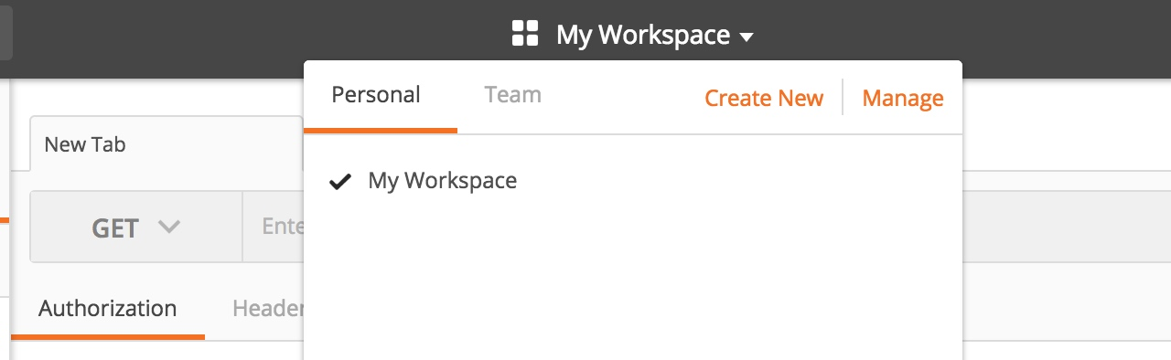Click the workspace grid icon in header
The image size is (1171, 360).
pos(524,35)
